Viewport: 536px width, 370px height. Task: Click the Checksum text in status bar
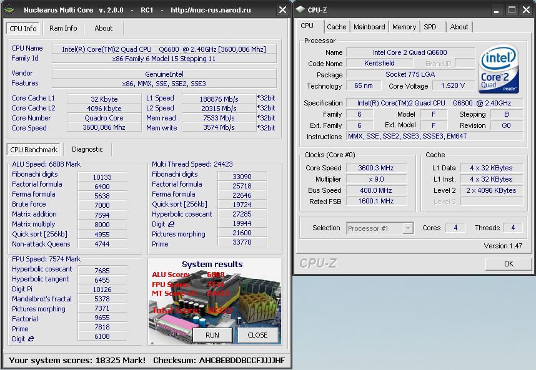(x=219, y=361)
